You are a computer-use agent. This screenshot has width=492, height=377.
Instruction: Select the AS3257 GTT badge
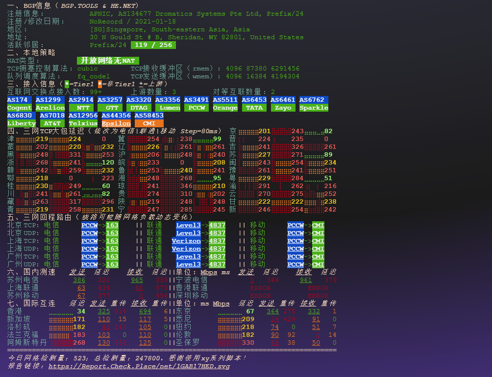[110, 104]
